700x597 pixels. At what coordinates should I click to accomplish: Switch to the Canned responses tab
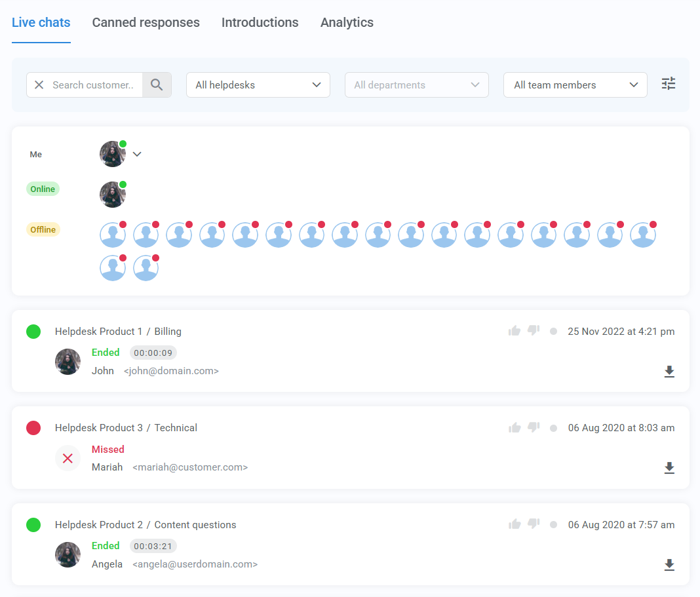[x=146, y=22]
